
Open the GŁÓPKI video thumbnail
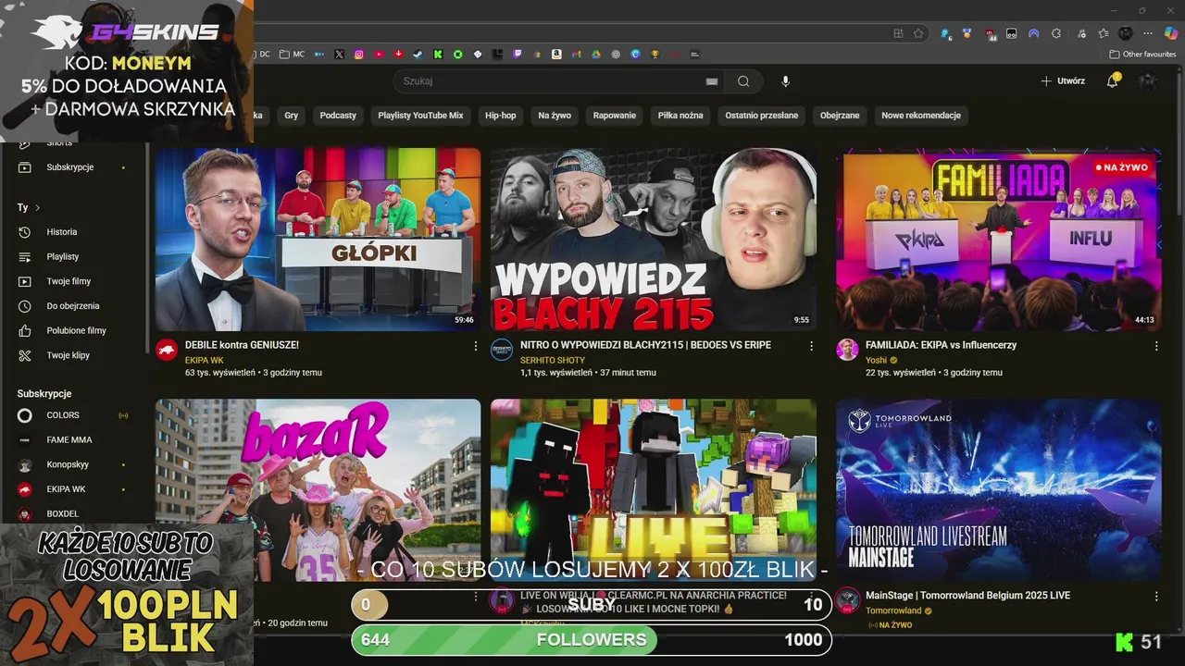[x=318, y=240]
